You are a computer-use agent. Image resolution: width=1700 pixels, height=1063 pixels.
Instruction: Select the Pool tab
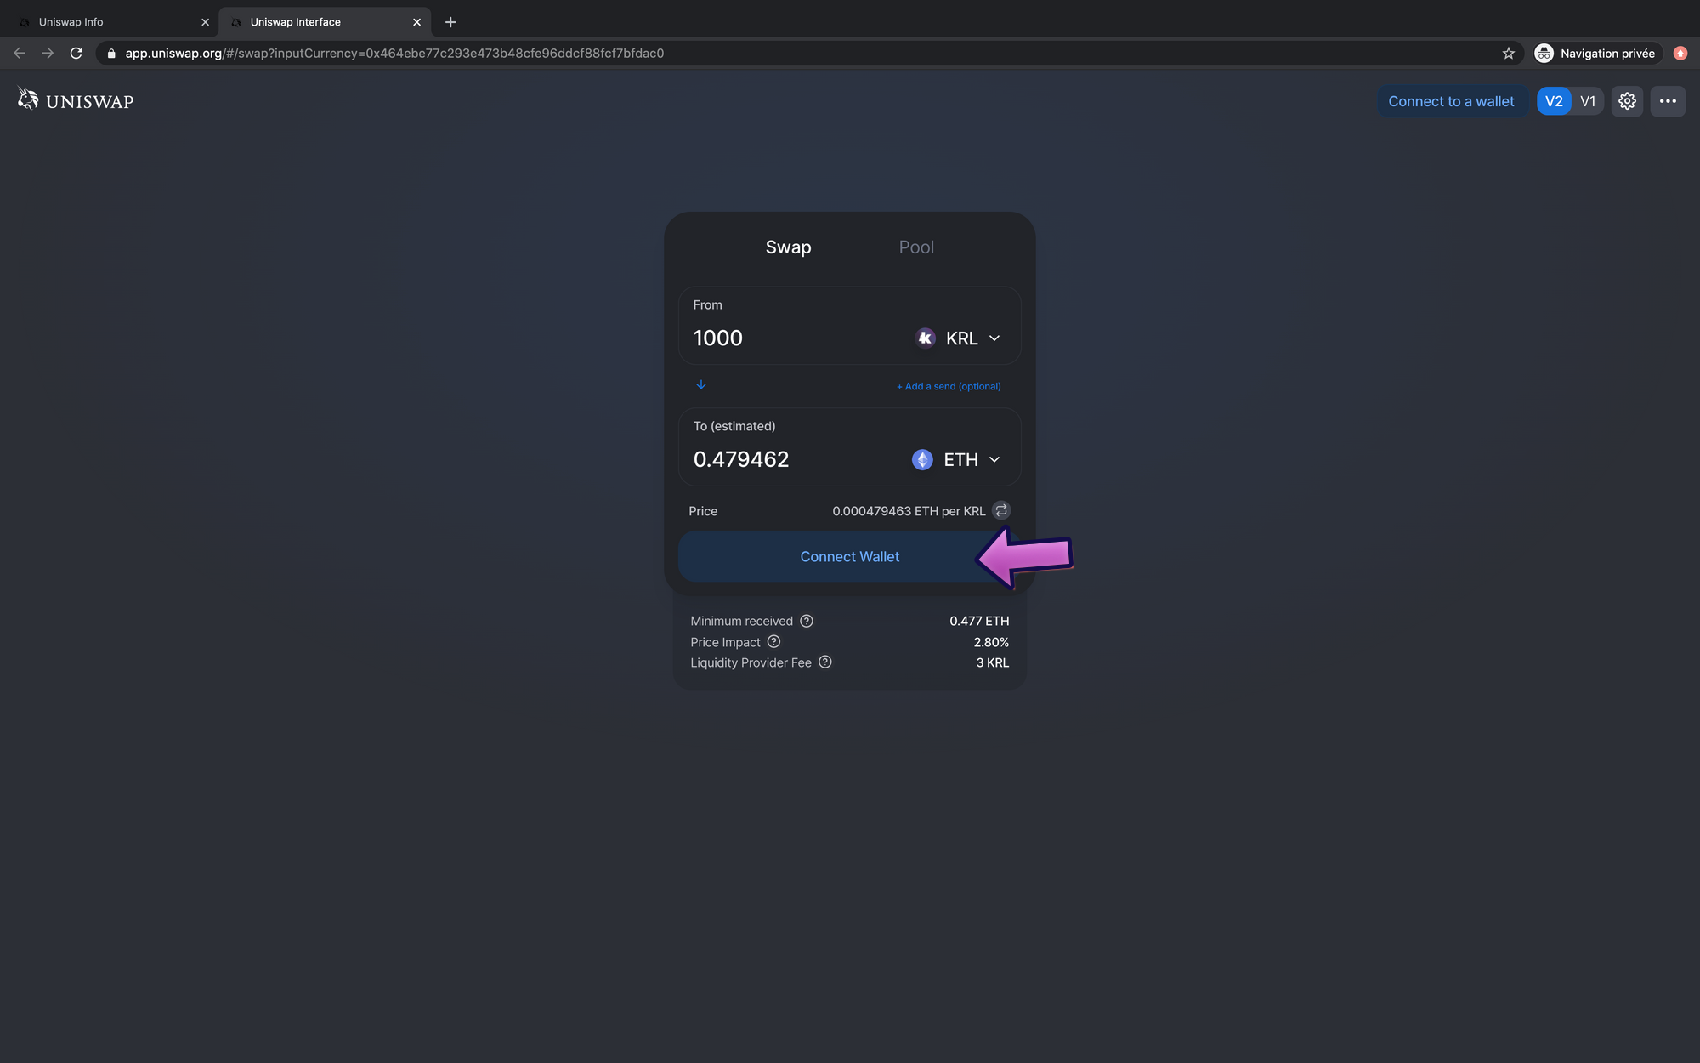coord(916,247)
